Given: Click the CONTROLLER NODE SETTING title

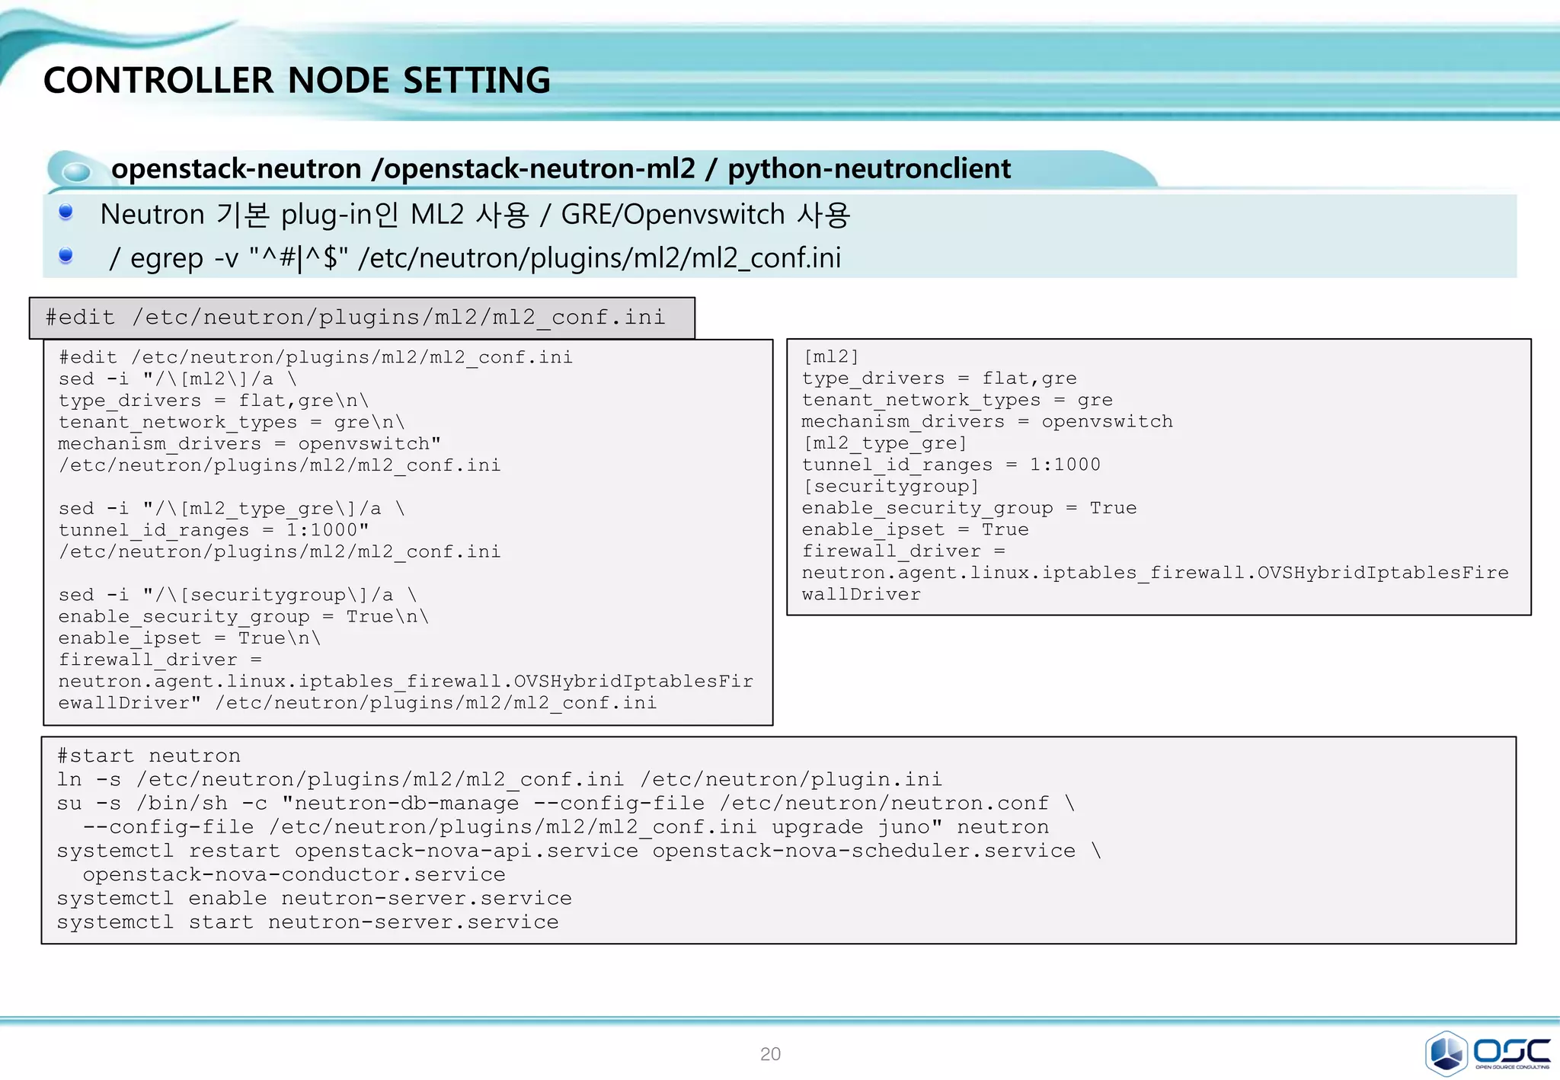Looking at the screenshot, I should (296, 81).
